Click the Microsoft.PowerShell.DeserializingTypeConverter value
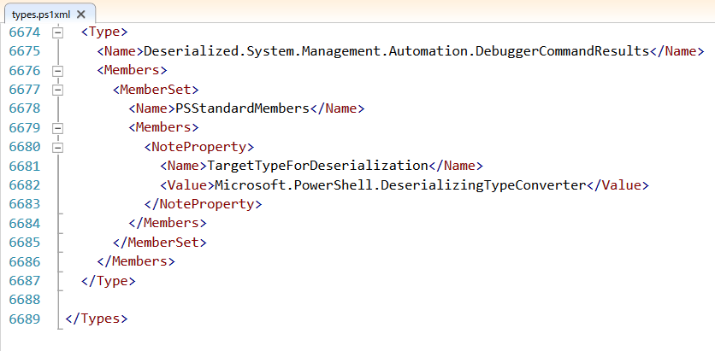This screenshot has width=715, height=351. (399, 185)
